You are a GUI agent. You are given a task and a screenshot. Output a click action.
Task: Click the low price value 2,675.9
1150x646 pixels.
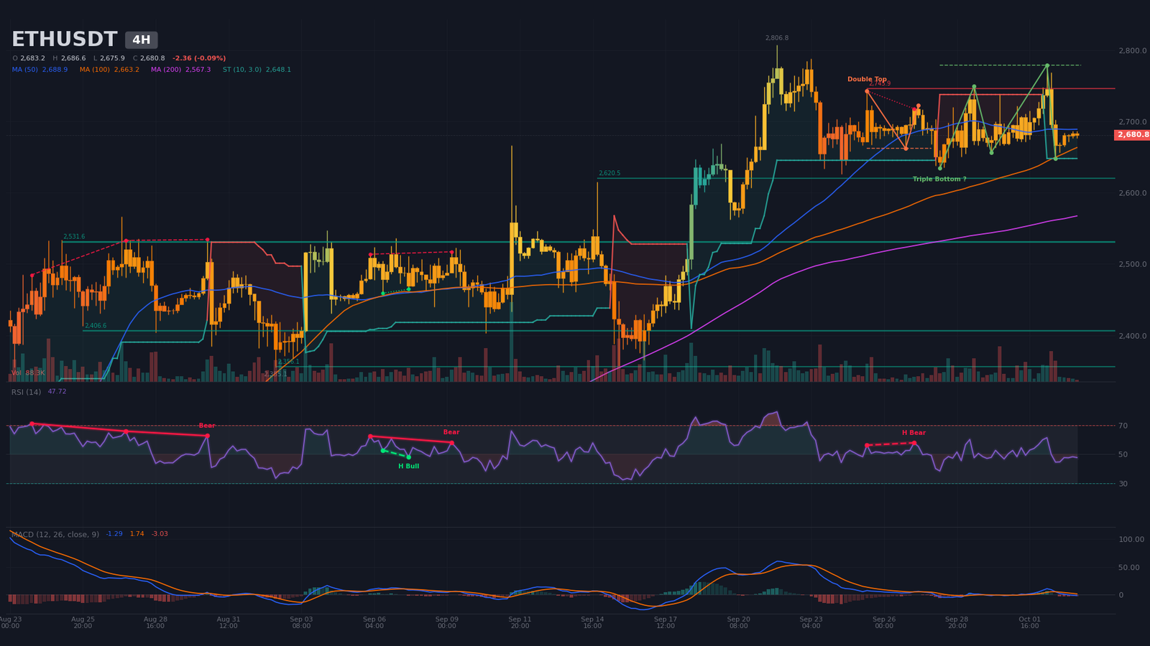(x=112, y=58)
